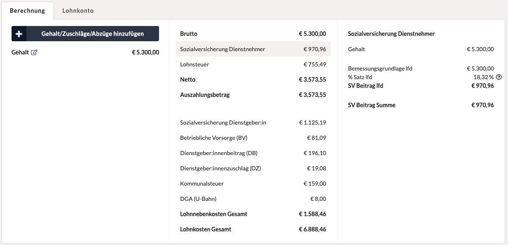Click the help icon beside % Satz lfd
This screenshot has width=508, height=245.
[x=499, y=77]
